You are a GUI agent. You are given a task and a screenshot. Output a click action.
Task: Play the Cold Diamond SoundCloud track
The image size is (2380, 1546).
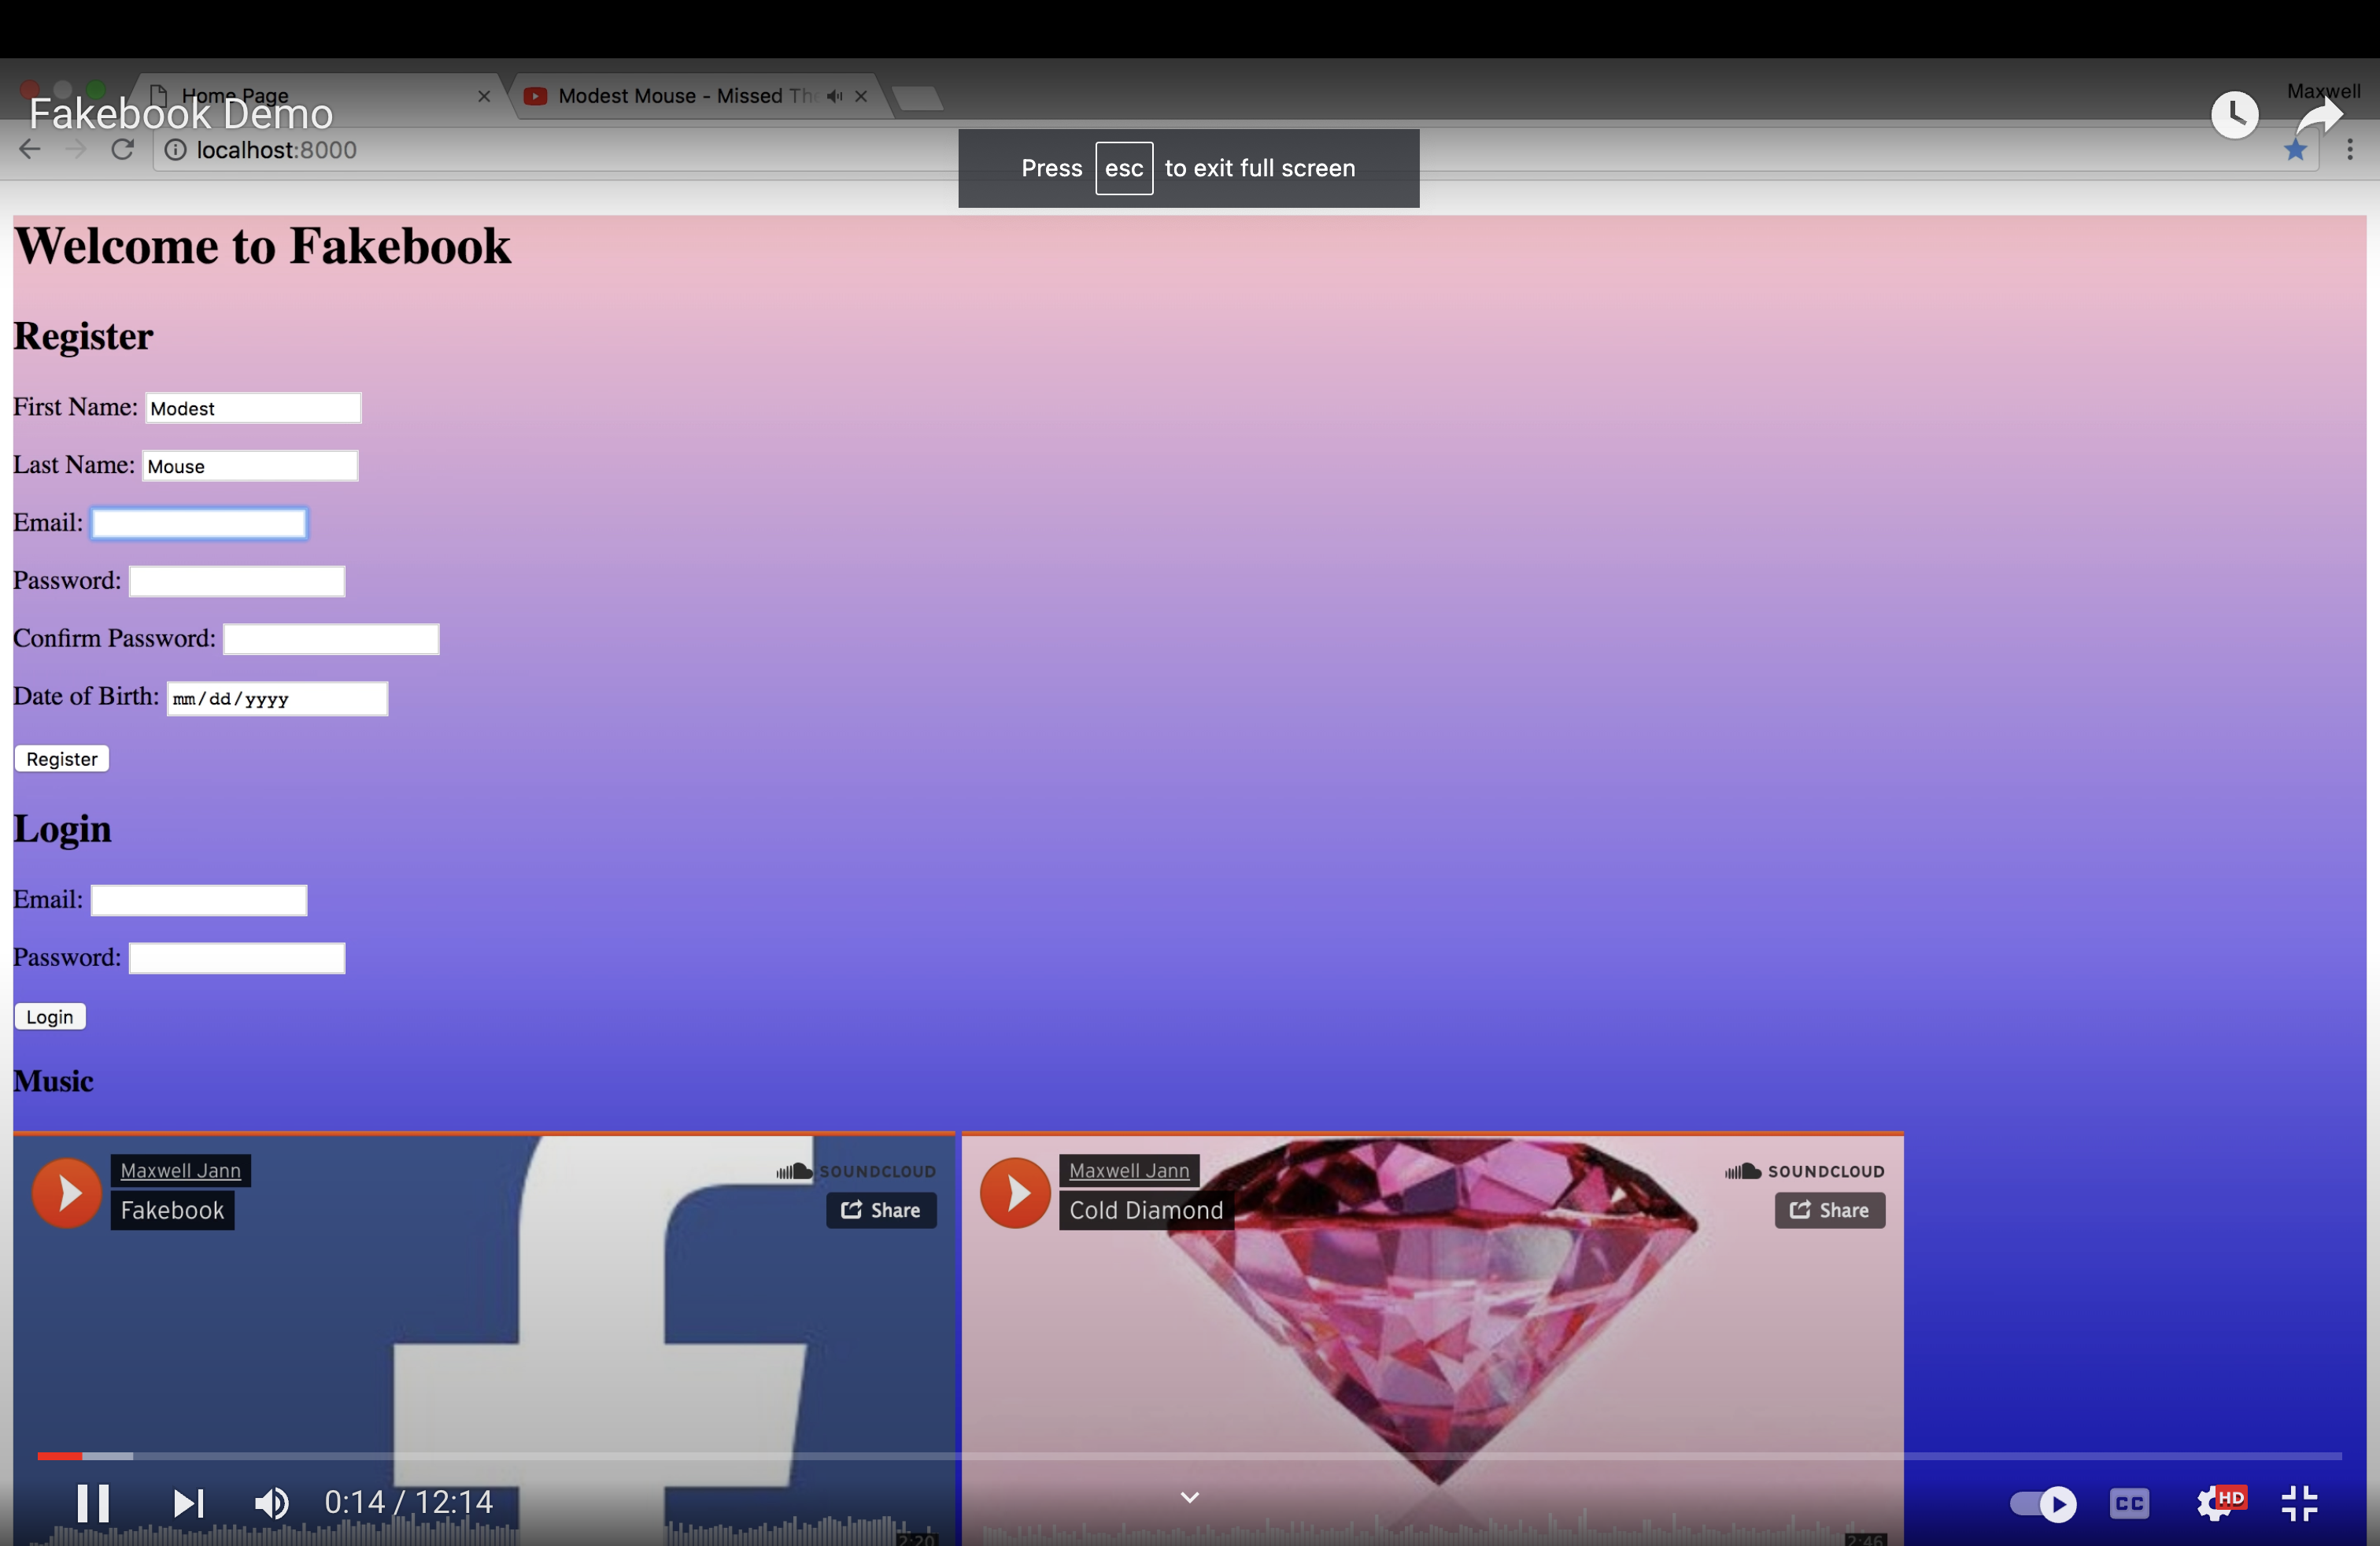click(1015, 1193)
